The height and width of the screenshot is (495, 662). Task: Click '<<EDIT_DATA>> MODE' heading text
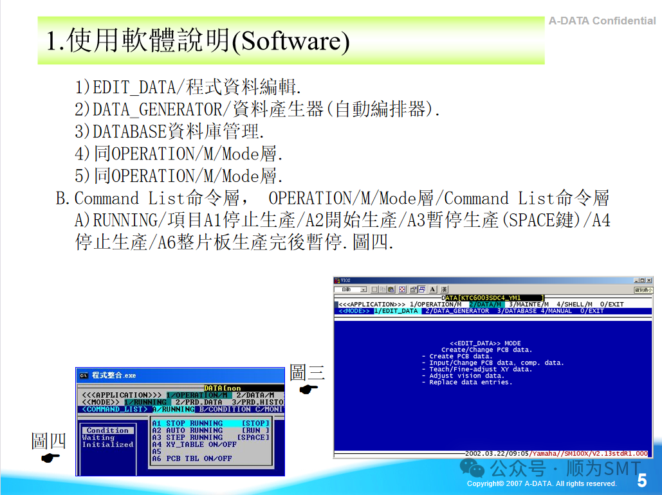pos(485,343)
